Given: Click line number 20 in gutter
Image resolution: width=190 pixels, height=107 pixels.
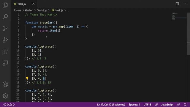Looking at the screenshot, I should coord(18,90).
